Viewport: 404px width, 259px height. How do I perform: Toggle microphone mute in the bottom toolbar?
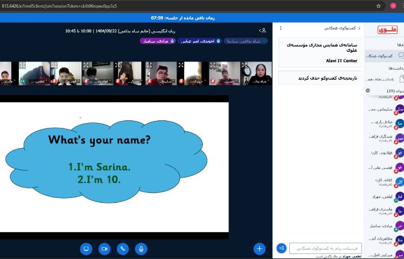(141, 249)
